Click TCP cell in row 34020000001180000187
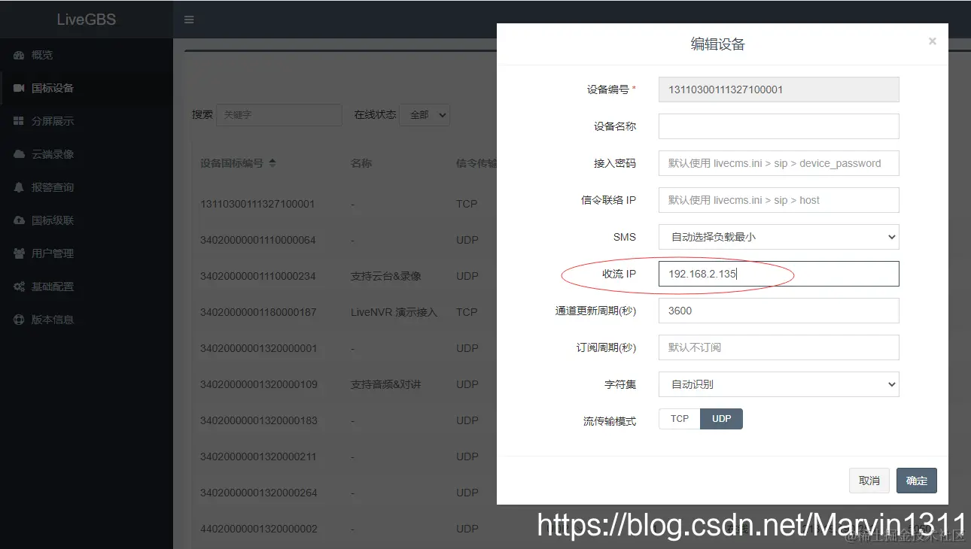The width and height of the screenshot is (971, 549). pyautogui.click(x=467, y=312)
